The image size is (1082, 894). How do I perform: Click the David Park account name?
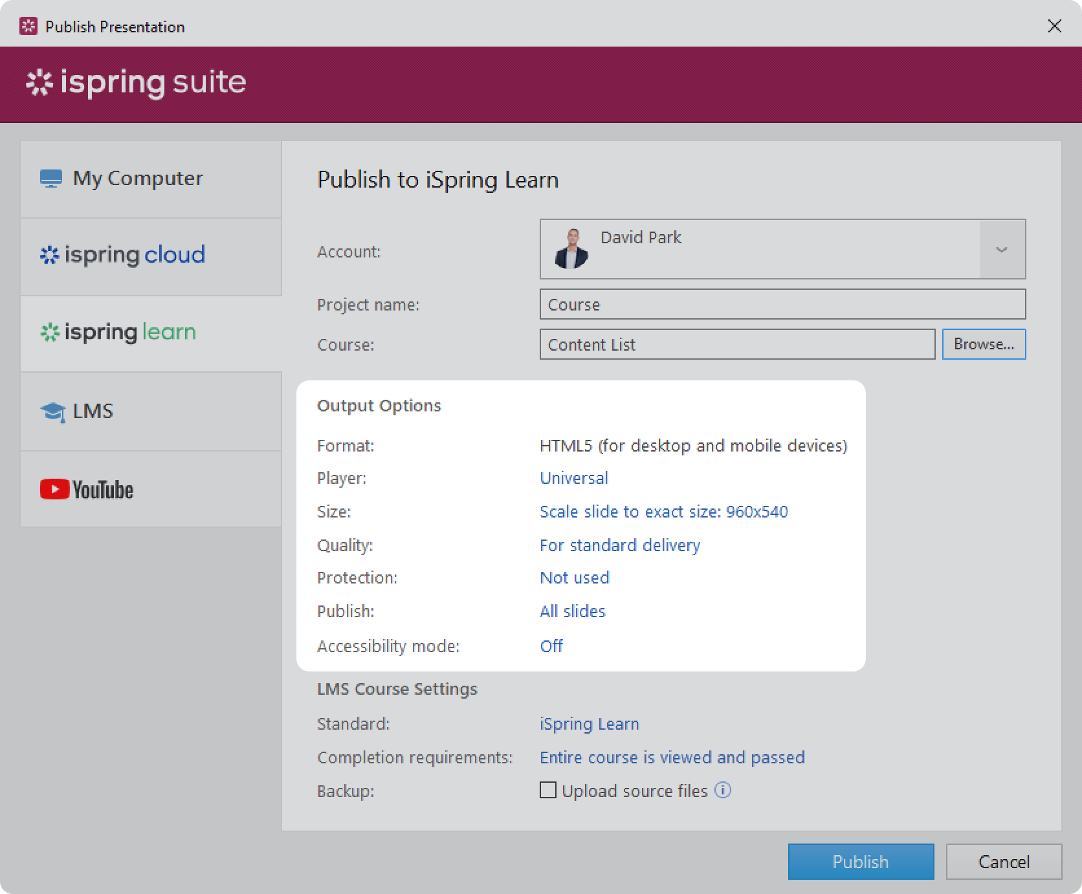[x=641, y=237]
